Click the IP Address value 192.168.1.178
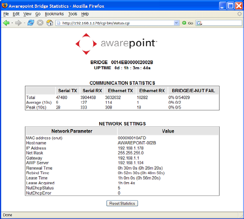 (x=131, y=148)
